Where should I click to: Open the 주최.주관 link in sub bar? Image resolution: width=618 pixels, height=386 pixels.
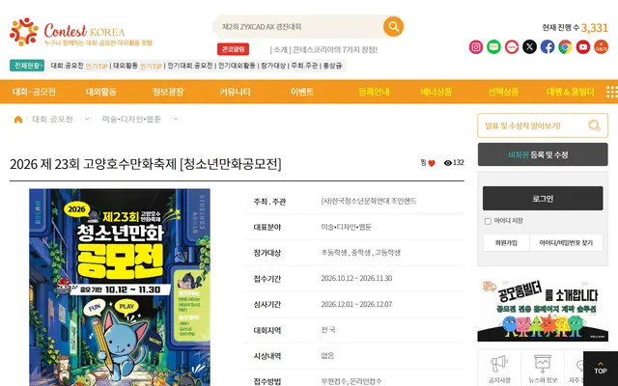pyautogui.click(x=304, y=66)
